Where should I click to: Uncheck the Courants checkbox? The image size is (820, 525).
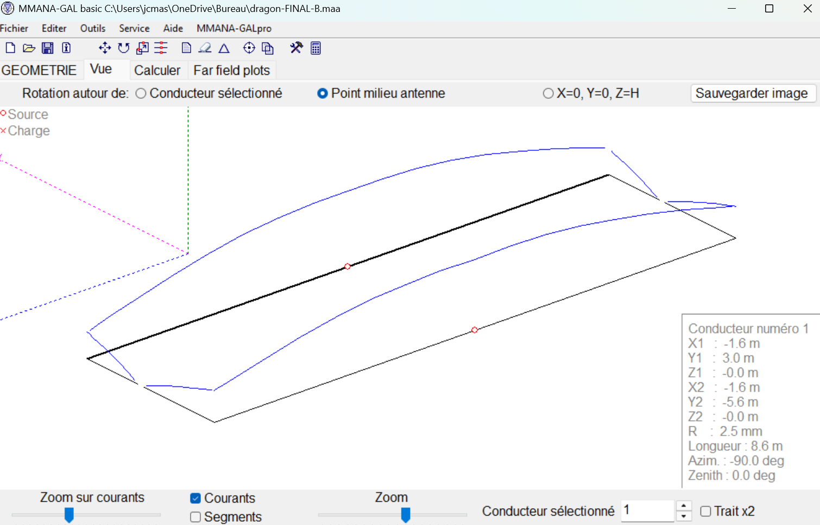195,498
